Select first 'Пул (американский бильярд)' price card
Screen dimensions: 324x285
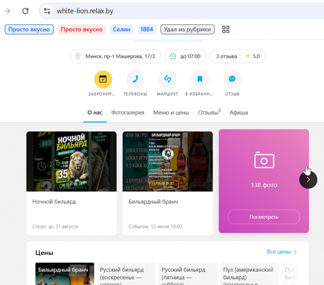249,274
